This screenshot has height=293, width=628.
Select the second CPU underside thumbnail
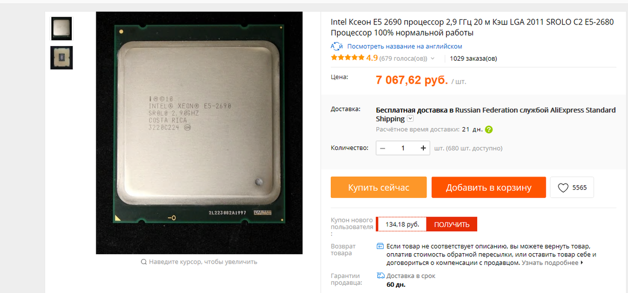[x=62, y=58]
